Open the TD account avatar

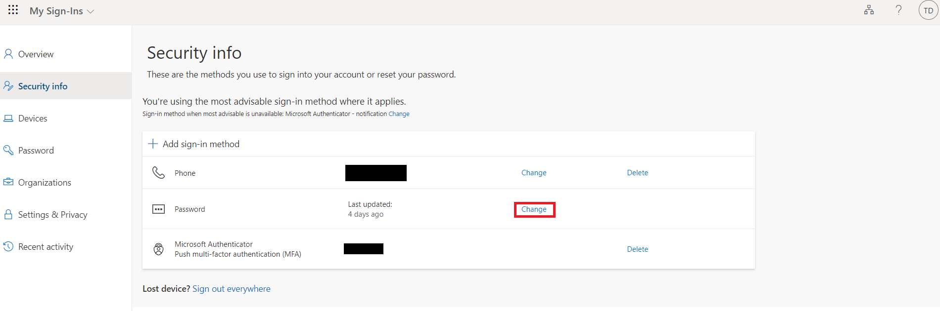[x=928, y=10]
